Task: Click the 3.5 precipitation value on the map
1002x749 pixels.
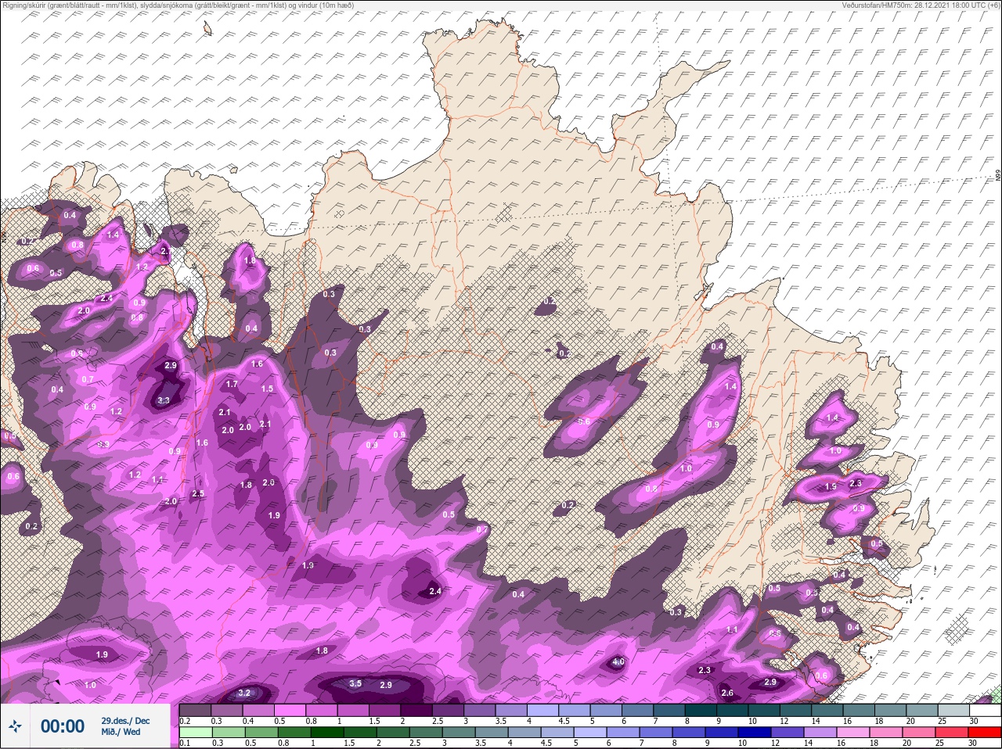Action: click(x=355, y=683)
